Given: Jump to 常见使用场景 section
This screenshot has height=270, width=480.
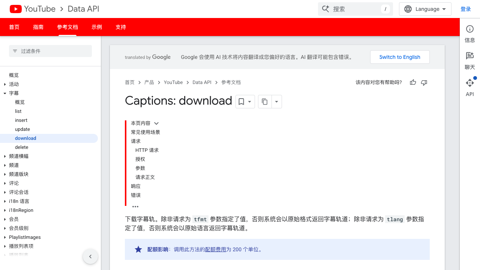Looking at the screenshot, I should pyautogui.click(x=145, y=132).
